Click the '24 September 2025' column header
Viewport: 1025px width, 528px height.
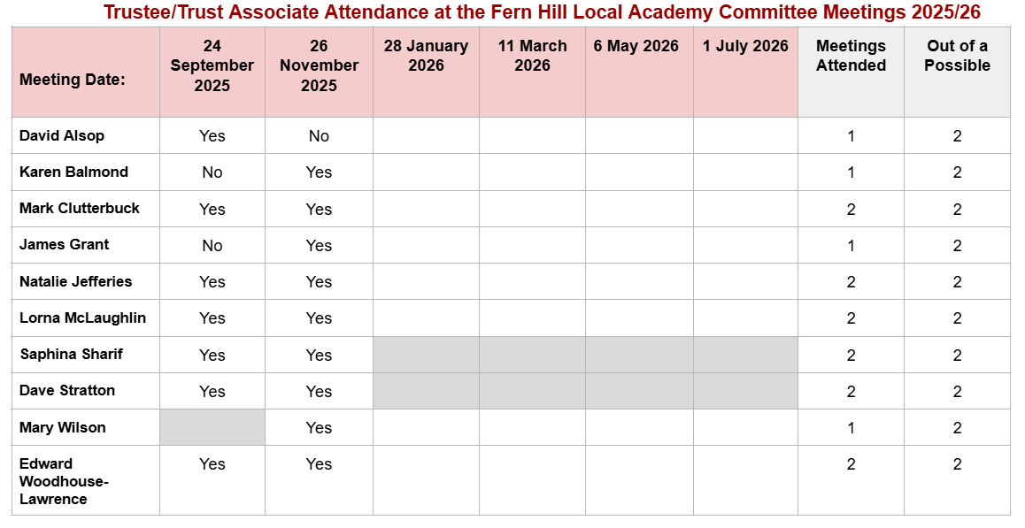click(212, 65)
